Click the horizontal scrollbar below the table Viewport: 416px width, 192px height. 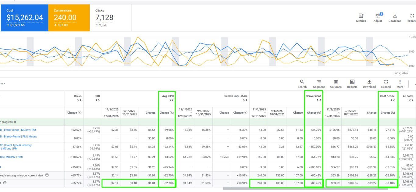pyautogui.click(x=305, y=189)
